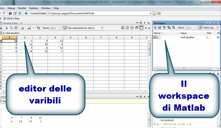Select cell containing 13 in Variable Editor
This screenshot has width=221, height=128.
pyautogui.click(x=55, y=41)
